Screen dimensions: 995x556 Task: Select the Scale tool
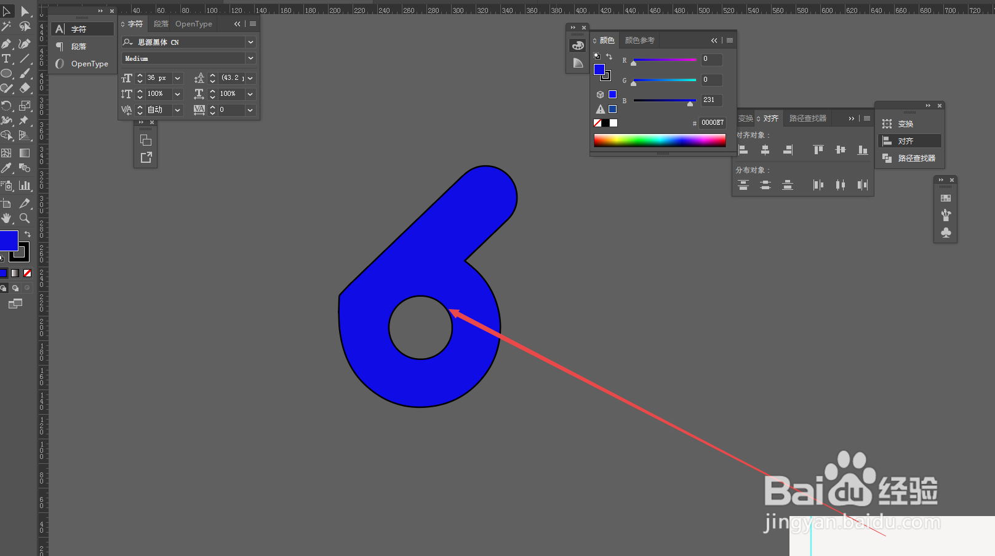coord(25,106)
